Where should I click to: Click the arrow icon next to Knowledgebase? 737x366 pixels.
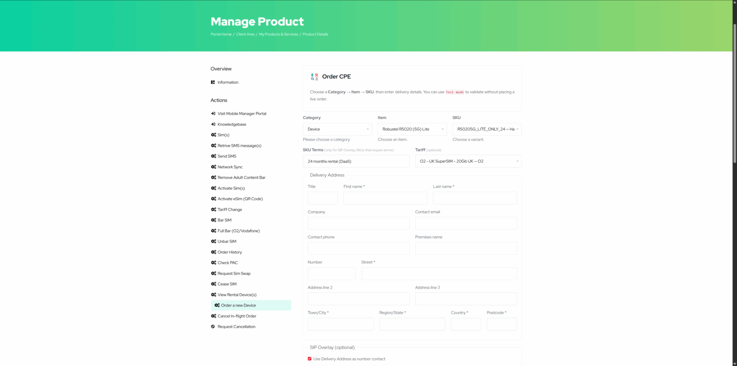[x=213, y=124]
